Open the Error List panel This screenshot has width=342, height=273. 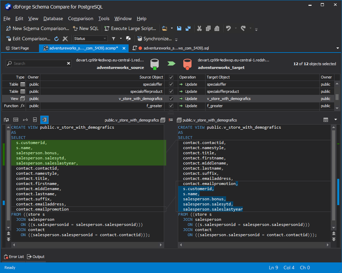(x=14, y=257)
